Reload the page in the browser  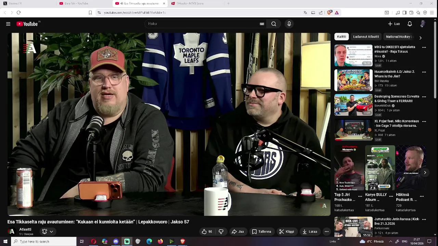(18, 13)
